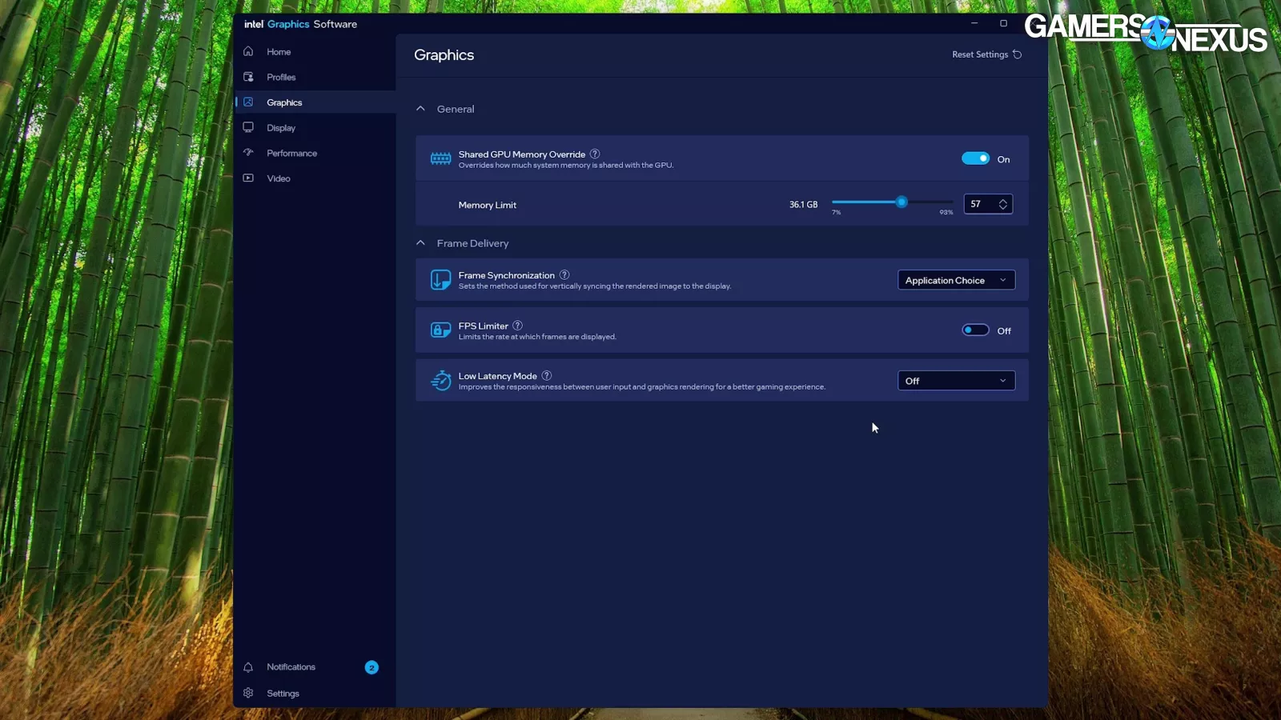Screen dimensions: 1281x720
Task: Click help icon beside Shared GPU Memory Override
Action: tap(595, 154)
